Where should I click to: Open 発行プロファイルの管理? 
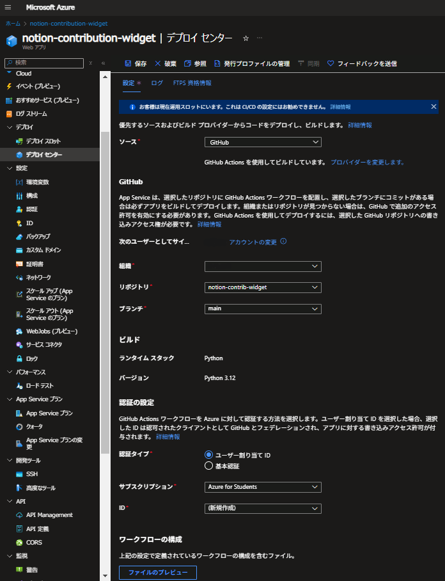coord(252,64)
